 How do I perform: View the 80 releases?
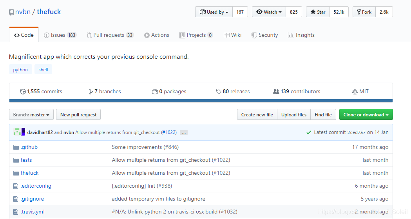[x=233, y=91]
